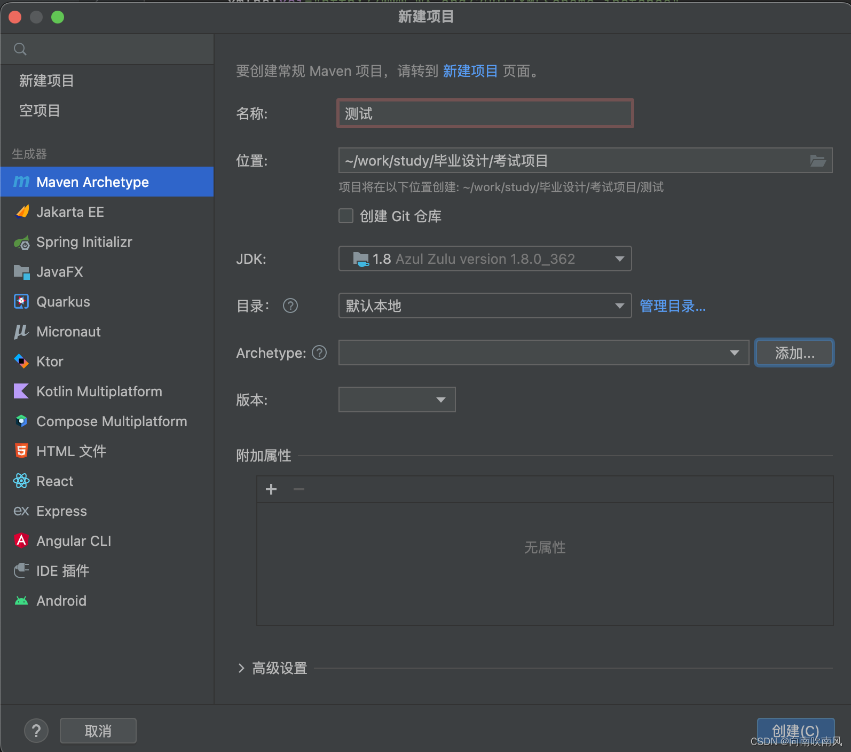This screenshot has width=851, height=752.
Task: Open help tooltip next to Archetype
Action: tap(319, 353)
